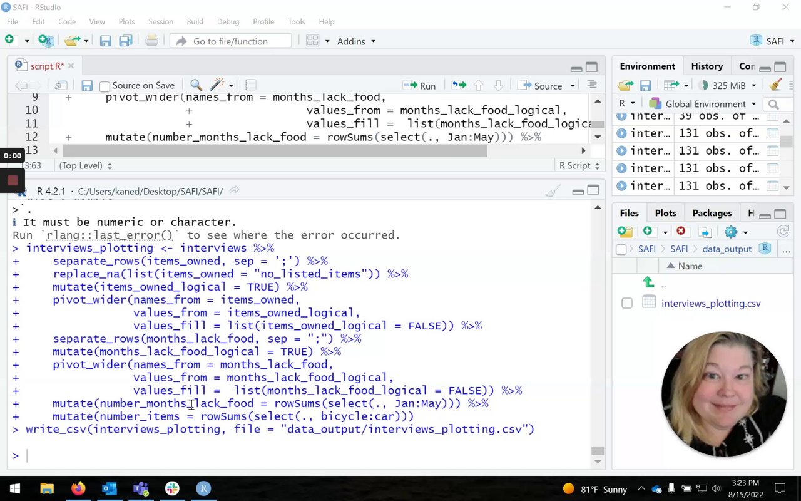801x501 pixels.
Task: Open the Tools menu
Action: tap(297, 21)
